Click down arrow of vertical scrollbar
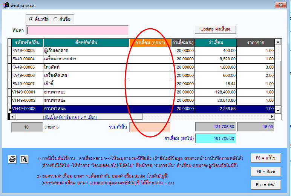291x196 pixels. pyautogui.click(x=278, y=110)
